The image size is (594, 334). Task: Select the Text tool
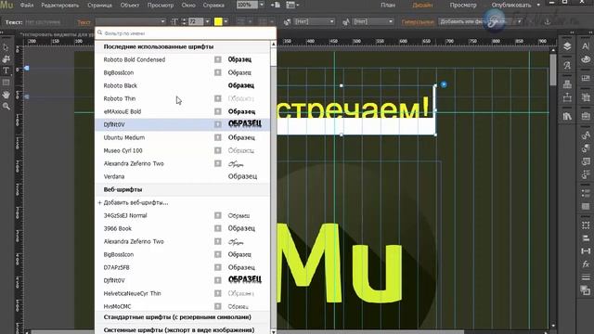point(6,71)
